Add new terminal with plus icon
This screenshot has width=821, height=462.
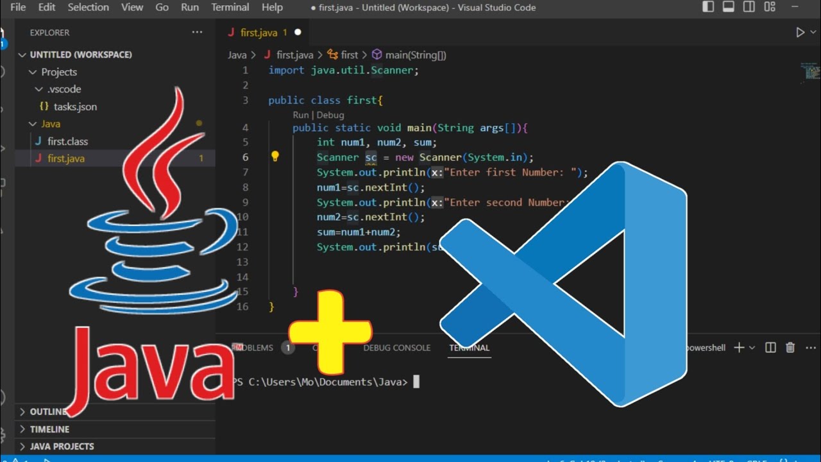739,347
